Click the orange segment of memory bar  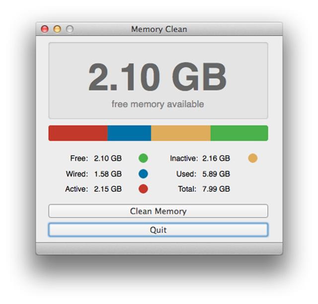coord(181,133)
